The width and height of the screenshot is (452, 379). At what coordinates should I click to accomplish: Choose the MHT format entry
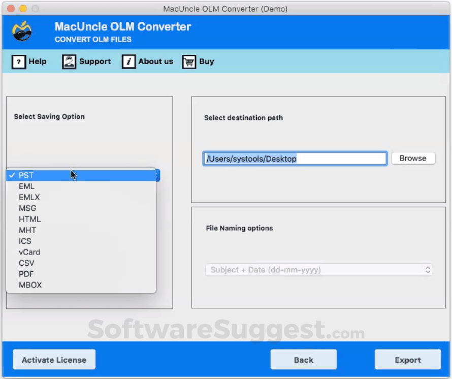(x=81, y=230)
